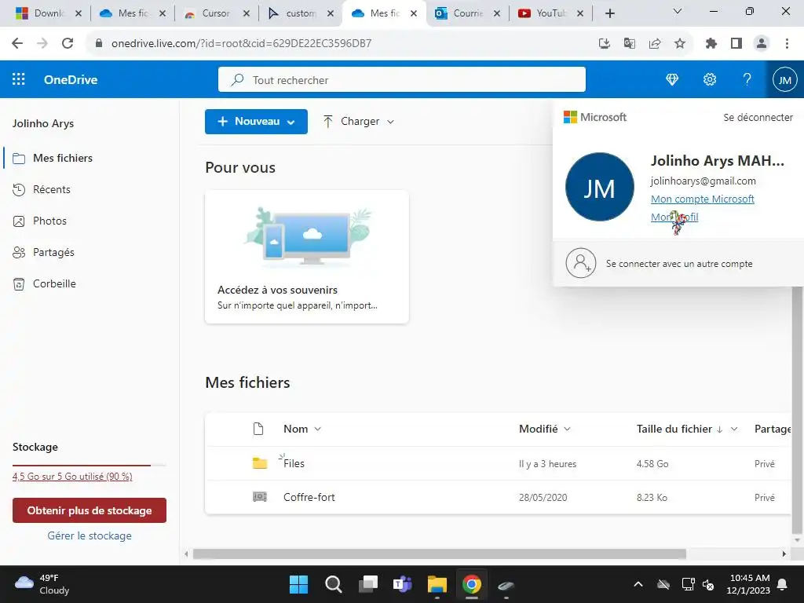804x603 pixels.
Task: Click Task View taskbar icon
Action: click(368, 584)
